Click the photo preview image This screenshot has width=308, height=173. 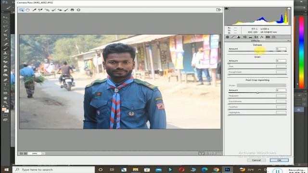tap(120, 82)
